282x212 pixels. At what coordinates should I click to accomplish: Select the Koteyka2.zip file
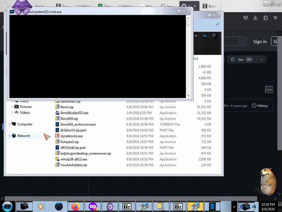point(70,142)
